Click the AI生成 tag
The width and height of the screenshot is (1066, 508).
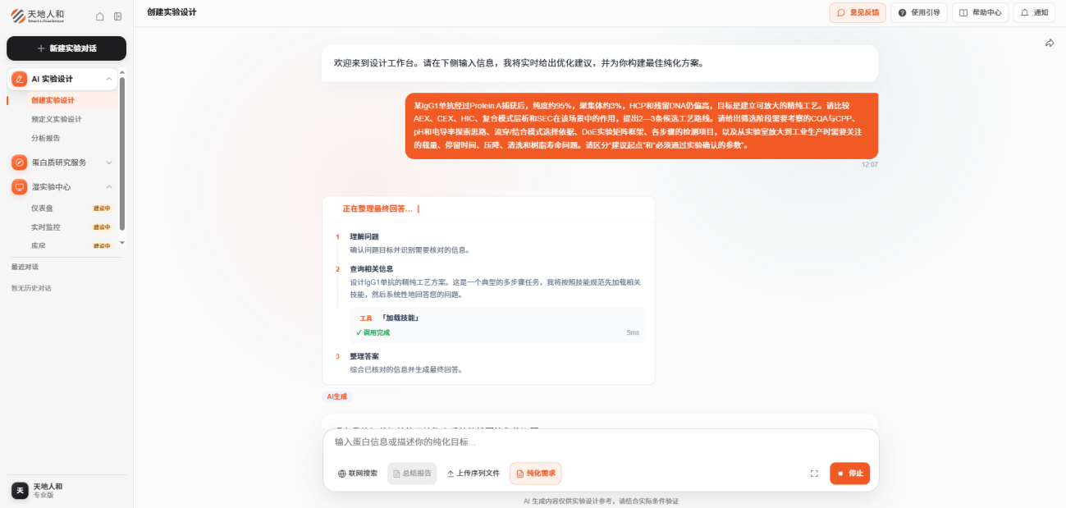[337, 396]
